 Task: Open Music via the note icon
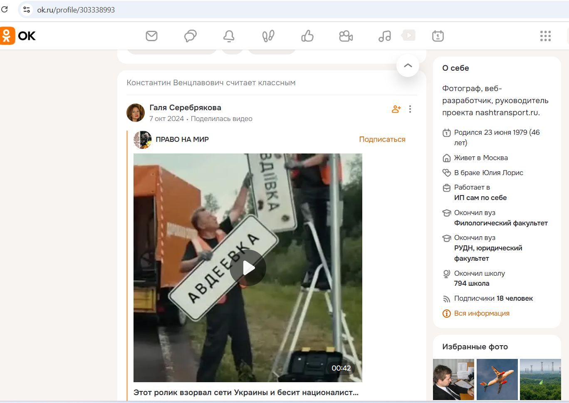[384, 36]
